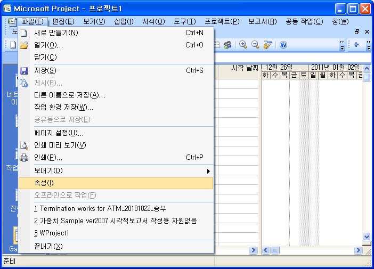Click the vertical scrollbar thumb
The image size is (374, 269).
pos(367,77)
